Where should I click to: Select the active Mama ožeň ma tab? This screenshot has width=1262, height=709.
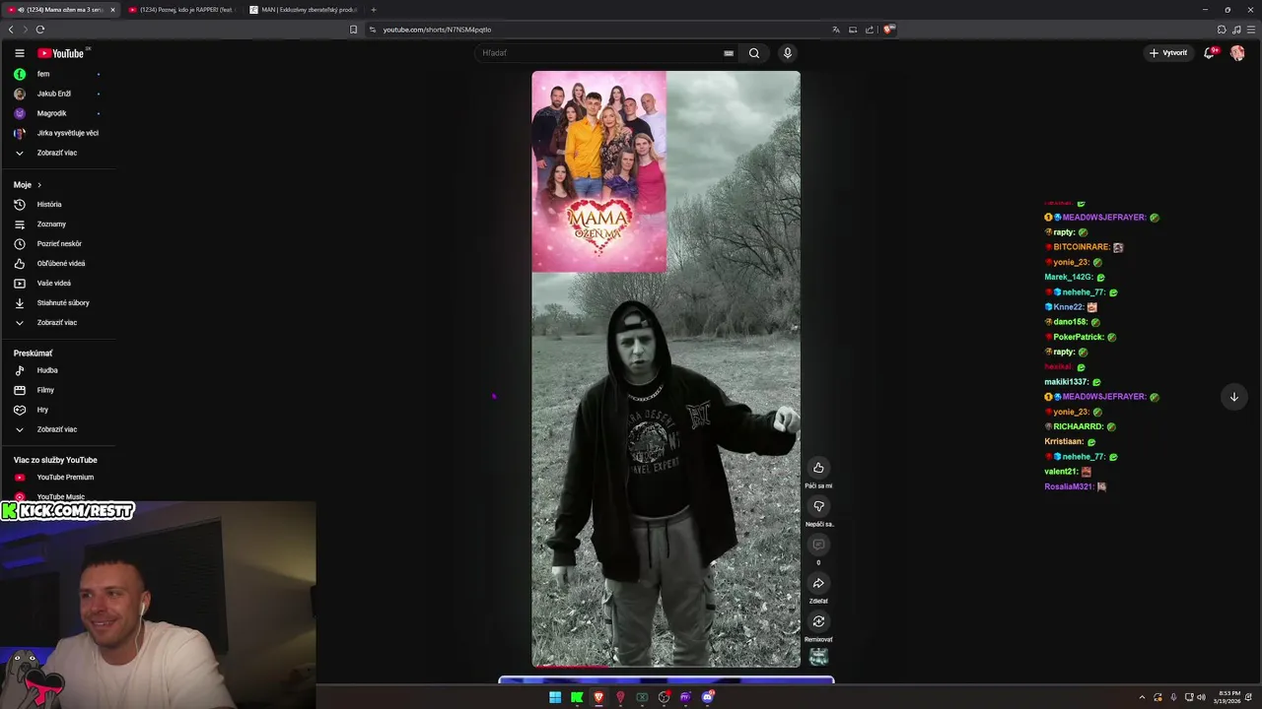59,10
